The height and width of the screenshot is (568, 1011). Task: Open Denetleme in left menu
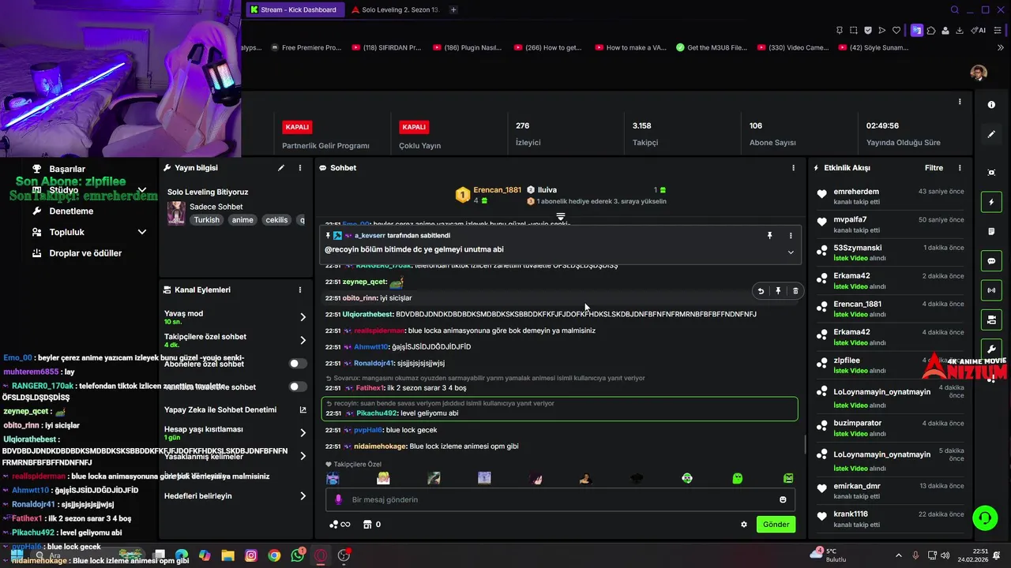[x=71, y=211]
